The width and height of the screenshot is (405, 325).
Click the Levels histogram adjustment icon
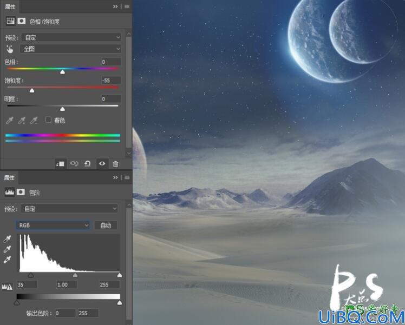[x=10, y=192]
